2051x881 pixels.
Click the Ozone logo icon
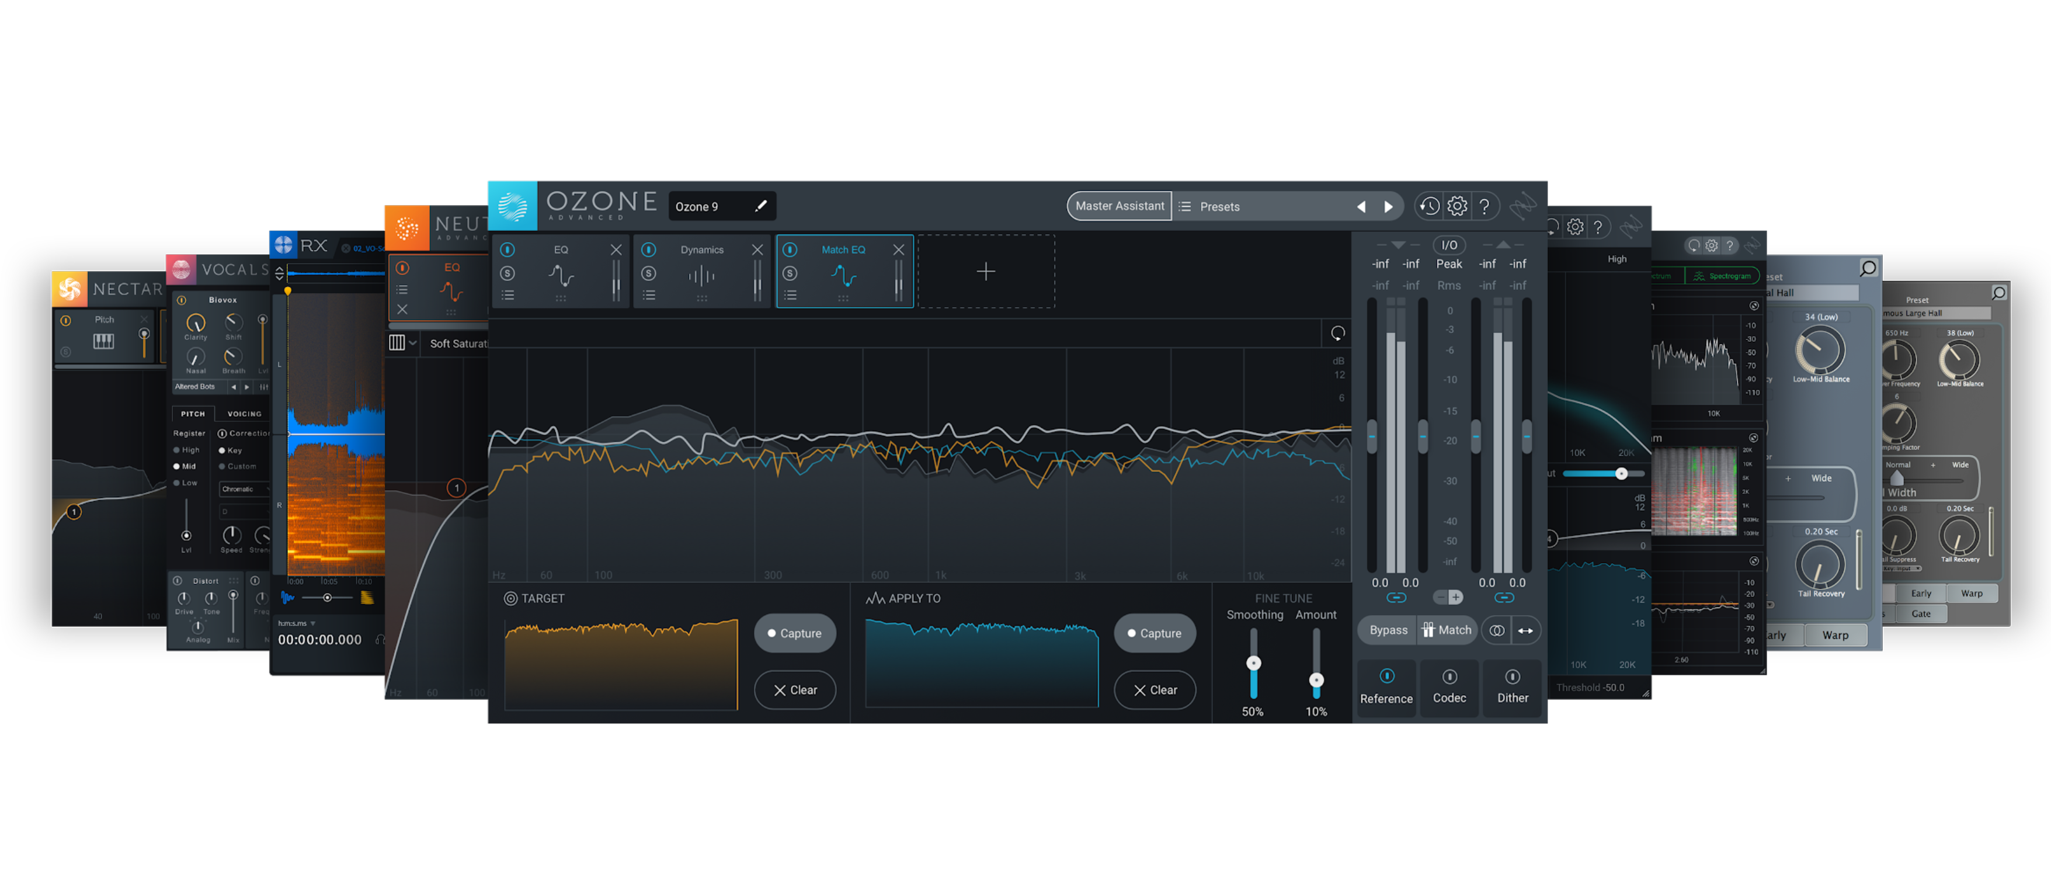(x=512, y=206)
